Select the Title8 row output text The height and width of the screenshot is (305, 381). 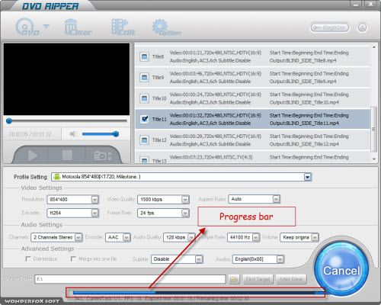303,60
